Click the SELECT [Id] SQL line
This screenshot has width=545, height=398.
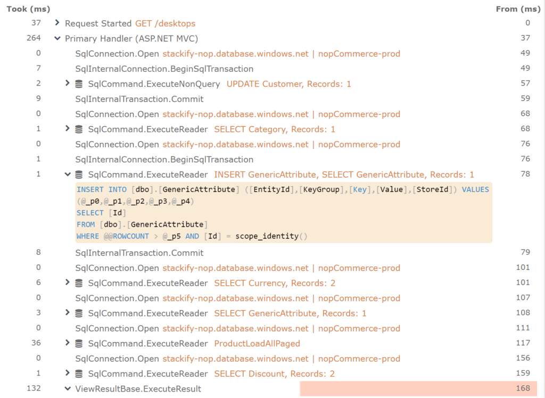tap(101, 213)
